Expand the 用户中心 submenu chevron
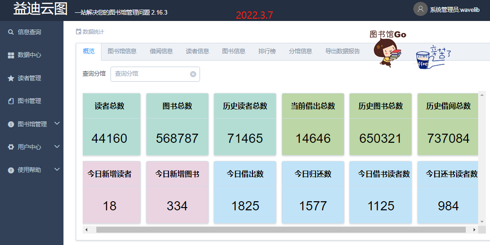The image size is (490, 245). (x=57, y=146)
